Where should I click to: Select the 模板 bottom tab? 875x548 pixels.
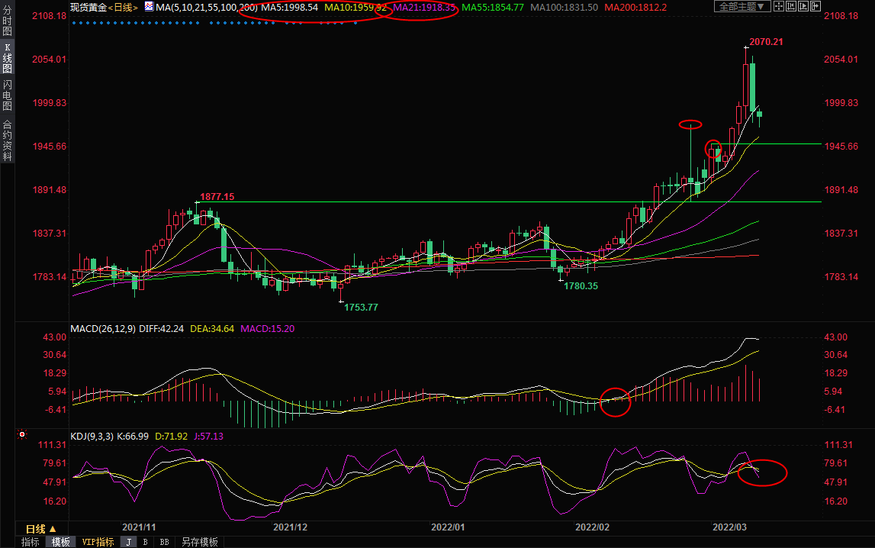click(x=61, y=542)
